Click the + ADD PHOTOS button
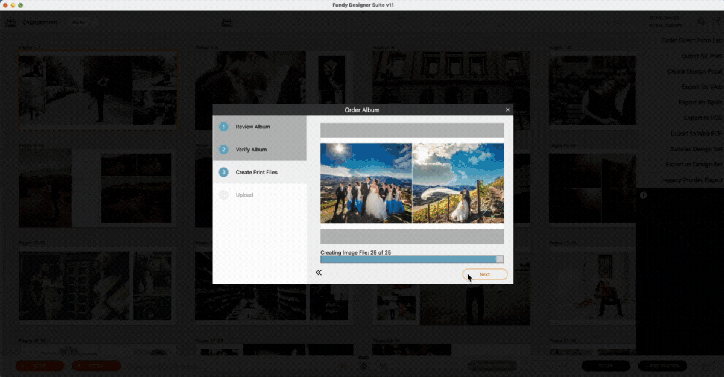This screenshot has height=377, width=724. click(662, 366)
